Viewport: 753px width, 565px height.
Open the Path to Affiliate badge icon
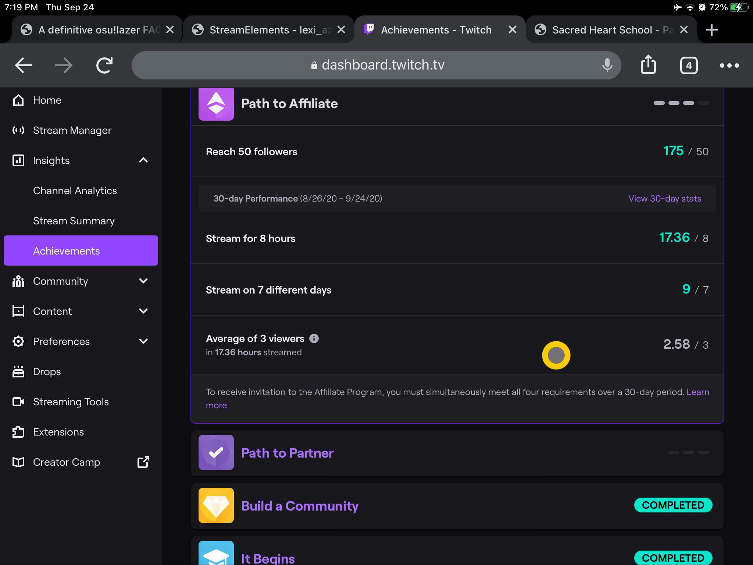click(216, 103)
